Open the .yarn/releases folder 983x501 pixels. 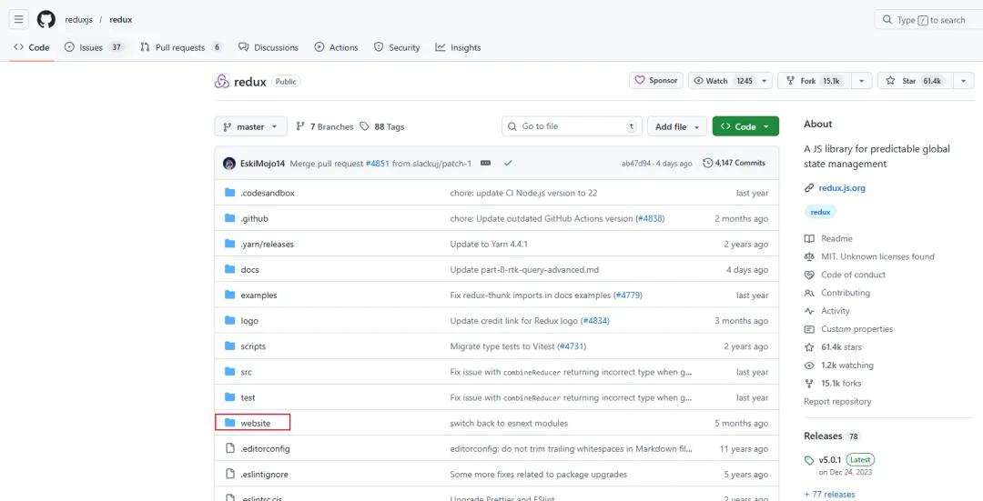pyautogui.click(x=267, y=245)
